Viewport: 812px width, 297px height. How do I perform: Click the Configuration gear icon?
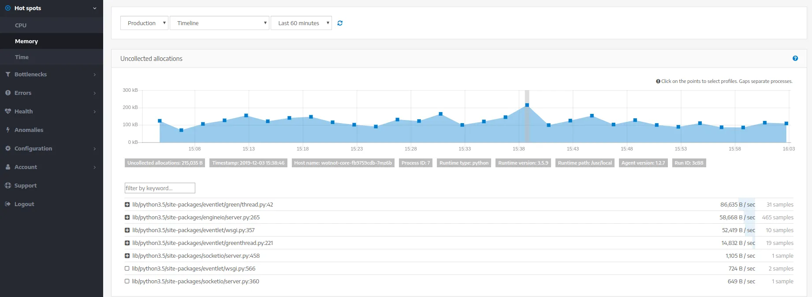[x=8, y=148]
